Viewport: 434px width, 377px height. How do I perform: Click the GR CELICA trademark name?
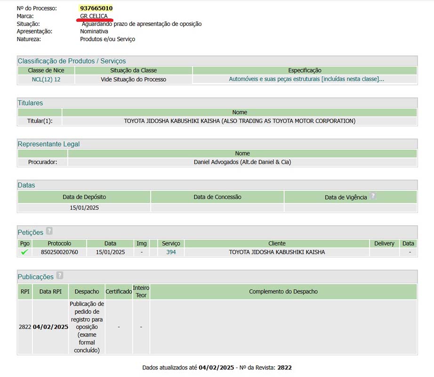tap(94, 16)
